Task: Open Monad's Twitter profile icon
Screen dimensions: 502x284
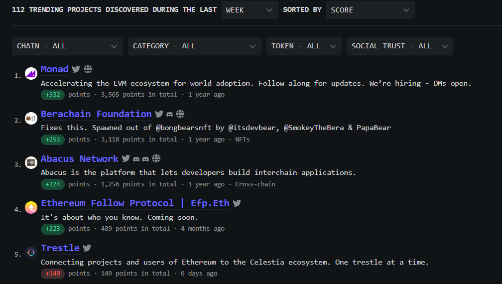Action: [x=76, y=69]
